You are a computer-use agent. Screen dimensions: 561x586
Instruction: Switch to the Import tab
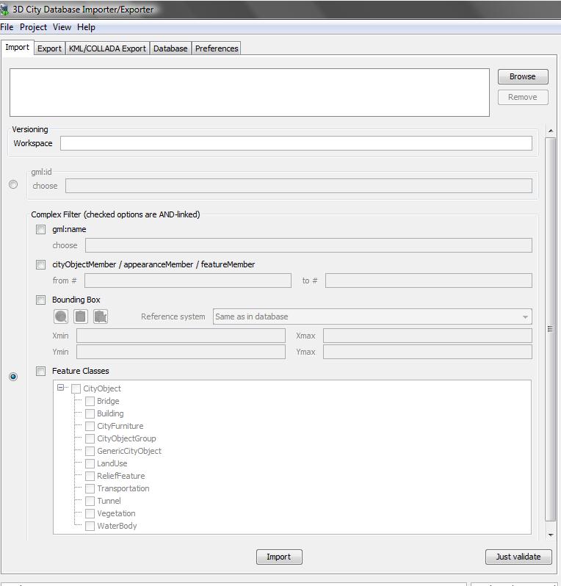point(17,48)
